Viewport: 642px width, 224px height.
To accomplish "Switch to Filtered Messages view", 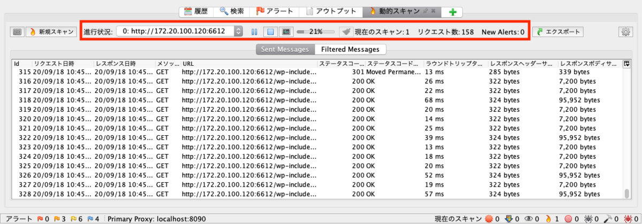I will [350, 49].
